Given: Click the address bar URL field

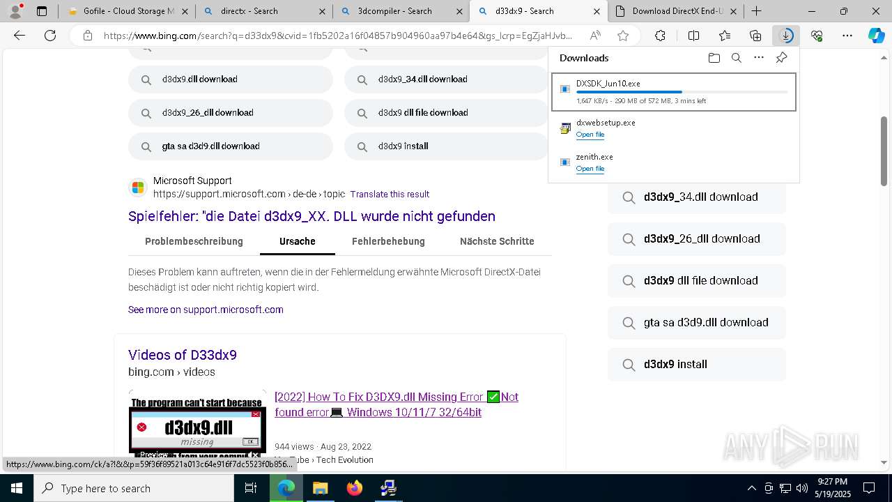Looking at the screenshot, I should [338, 36].
